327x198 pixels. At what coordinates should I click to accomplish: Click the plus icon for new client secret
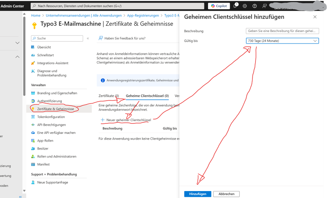[103, 120]
